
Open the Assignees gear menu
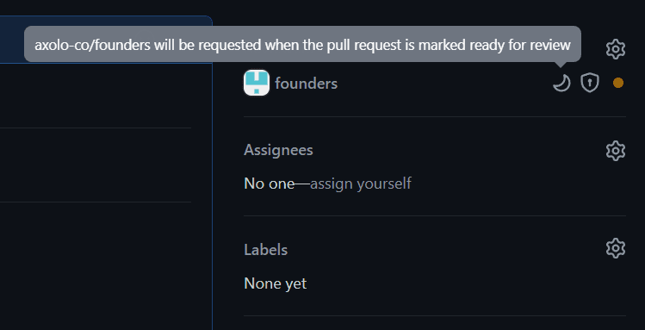[x=616, y=151]
